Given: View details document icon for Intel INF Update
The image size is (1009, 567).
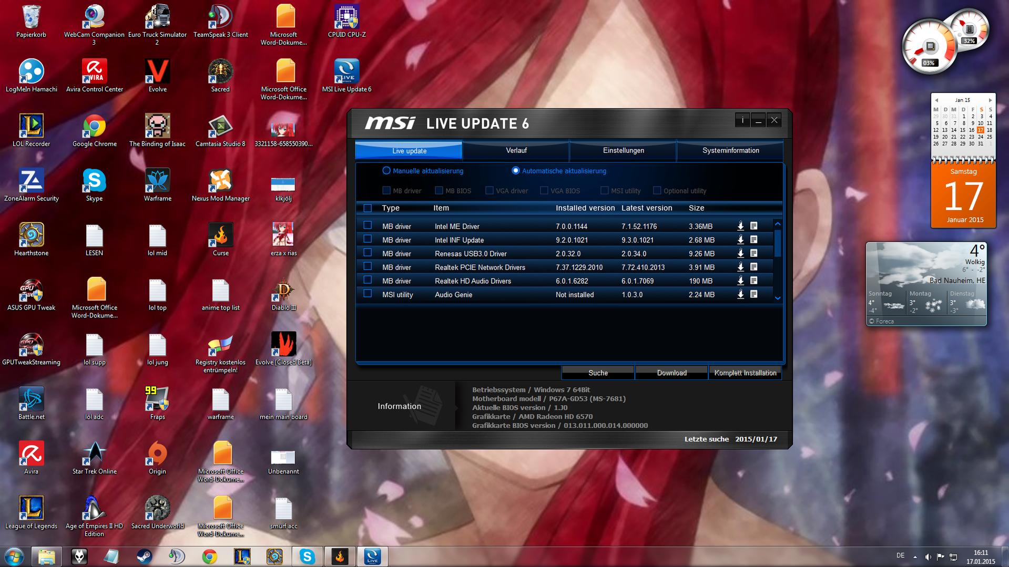Looking at the screenshot, I should pos(753,240).
